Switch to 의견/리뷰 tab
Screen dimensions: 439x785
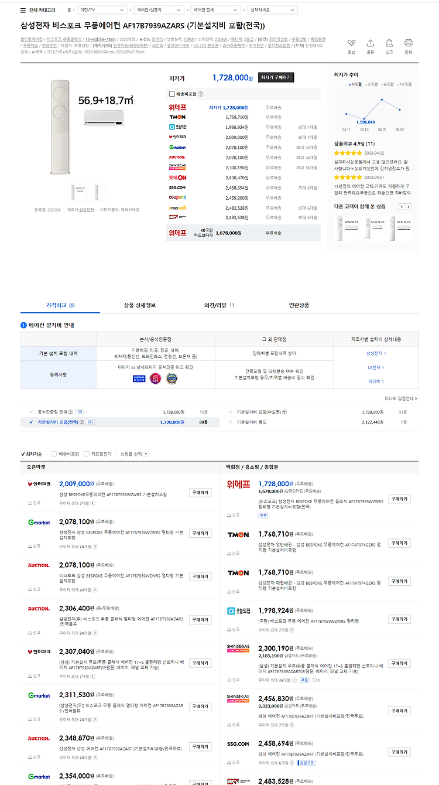[x=220, y=305]
